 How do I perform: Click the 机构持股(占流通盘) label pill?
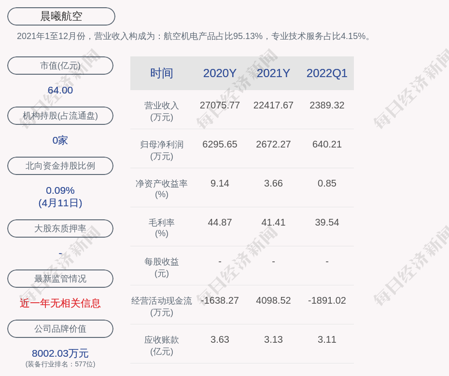(x=60, y=116)
